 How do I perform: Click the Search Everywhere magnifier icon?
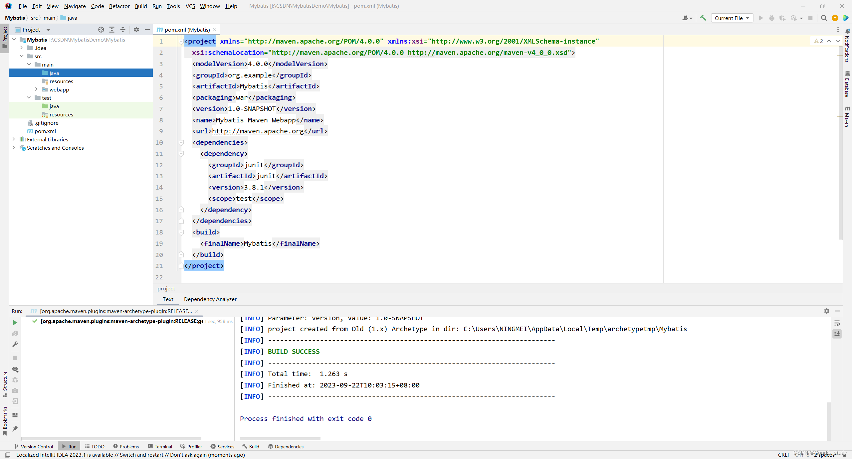pyautogui.click(x=824, y=18)
